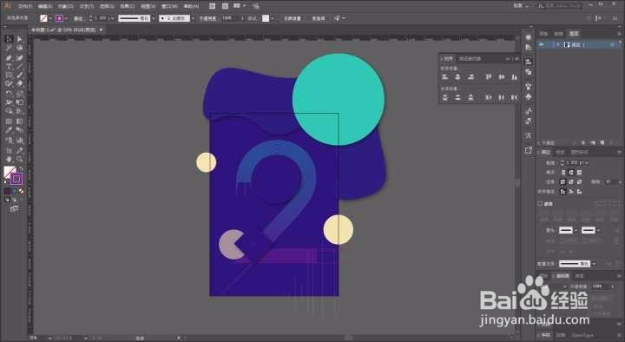Select the Direct Selection tool
Screen dimensions: 625x342
[x=19, y=39]
